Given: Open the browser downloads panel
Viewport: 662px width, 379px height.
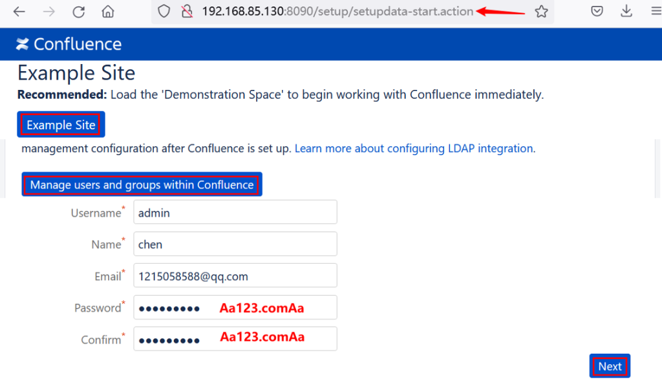Looking at the screenshot, I should [x=626, y=11].
